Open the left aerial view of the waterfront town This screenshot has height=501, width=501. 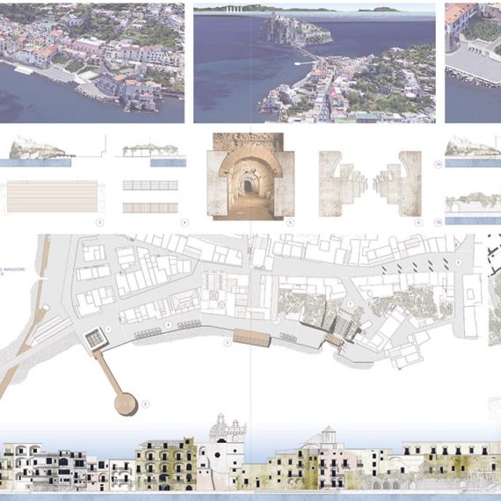(x=92, y=63)
